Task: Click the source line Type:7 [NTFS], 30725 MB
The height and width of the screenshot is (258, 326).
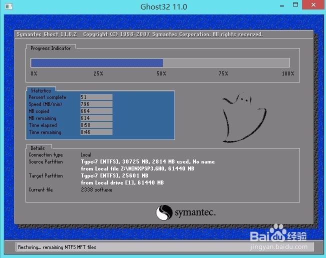Action: click(x=148, y=161)
